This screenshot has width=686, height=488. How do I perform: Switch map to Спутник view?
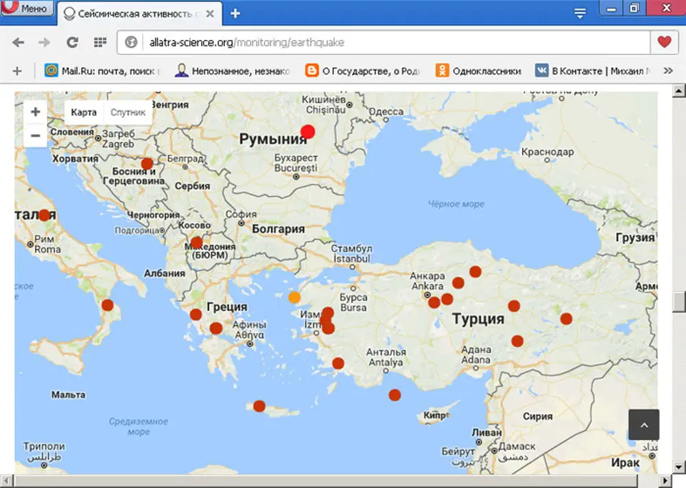[128, 112]
